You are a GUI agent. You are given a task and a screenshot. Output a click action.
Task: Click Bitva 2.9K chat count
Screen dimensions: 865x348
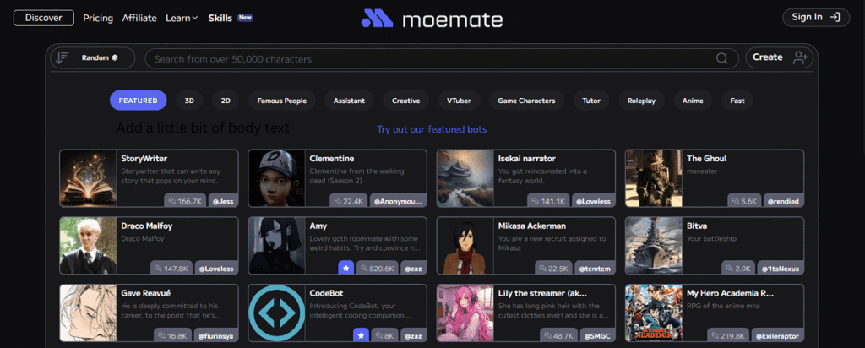pyautogui.click(x=738, y=269)
